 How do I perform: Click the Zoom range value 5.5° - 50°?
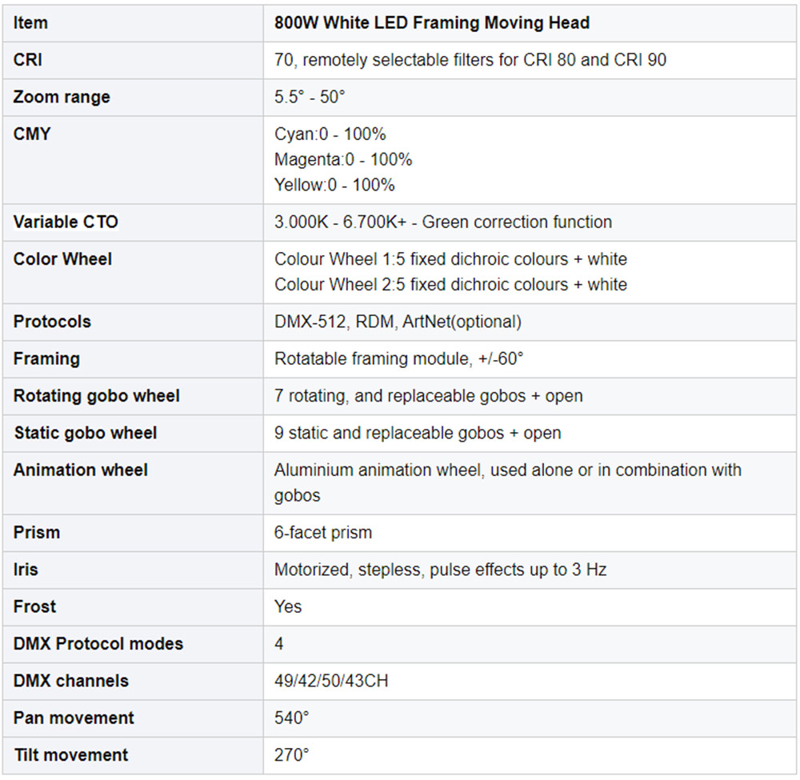(x=310, y=97)
